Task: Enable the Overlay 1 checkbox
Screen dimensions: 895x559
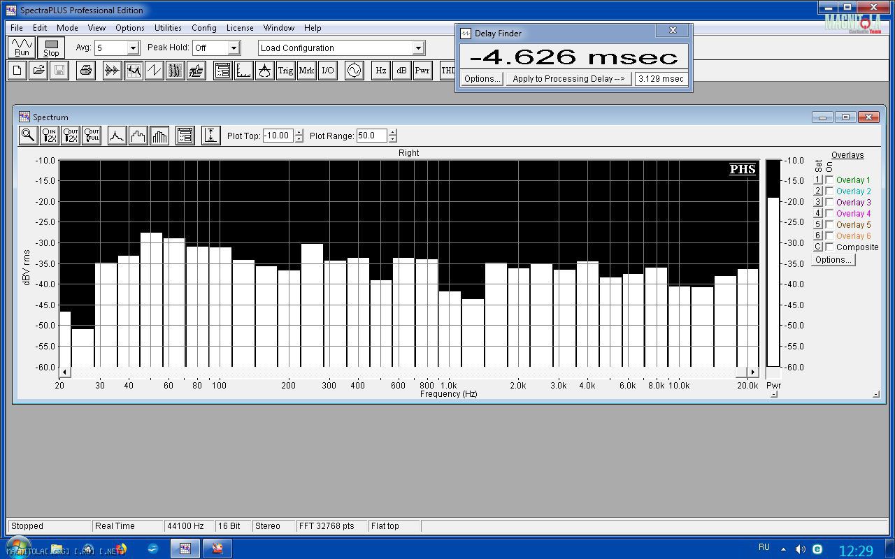Action: (829, 180)
